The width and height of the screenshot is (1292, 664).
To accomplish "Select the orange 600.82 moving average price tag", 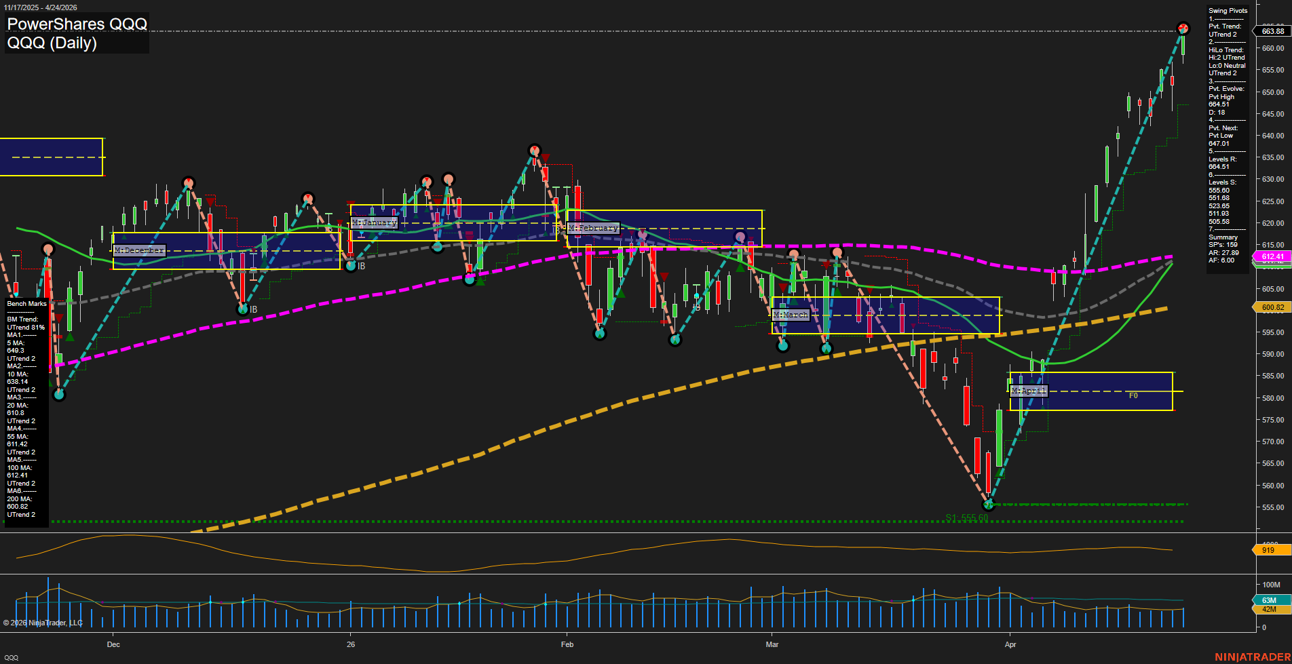I will click(x=1272, y=307).
